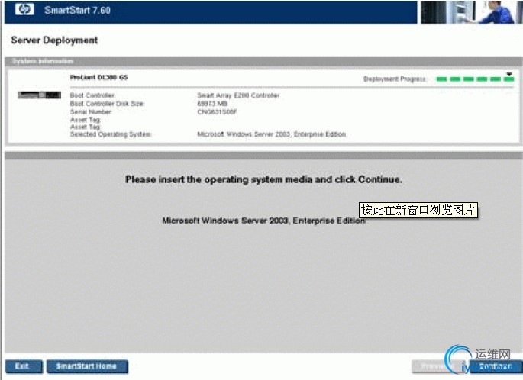Click the progress marker arrow above last segment

pos(509,74)
